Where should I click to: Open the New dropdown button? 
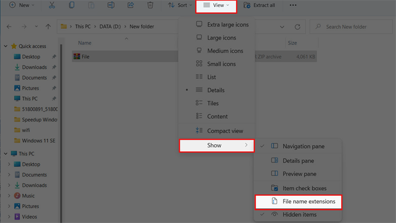click(x=21, y=5)
